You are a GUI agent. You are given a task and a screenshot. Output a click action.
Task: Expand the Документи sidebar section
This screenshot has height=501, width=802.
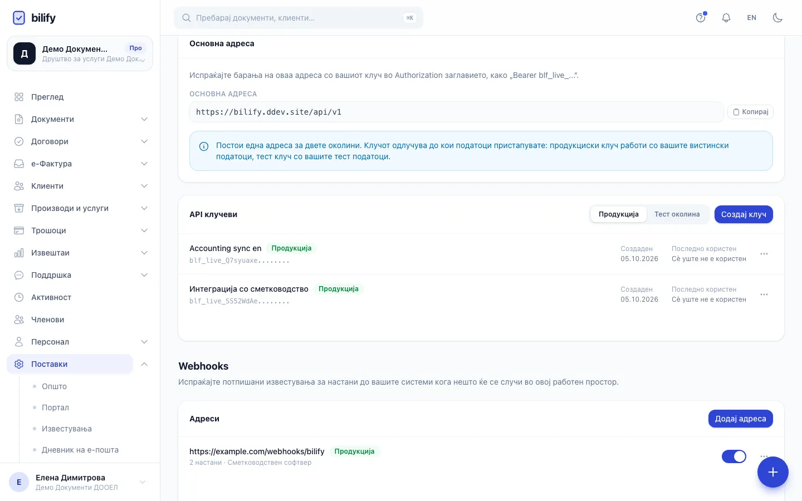(x=80, y=119)
